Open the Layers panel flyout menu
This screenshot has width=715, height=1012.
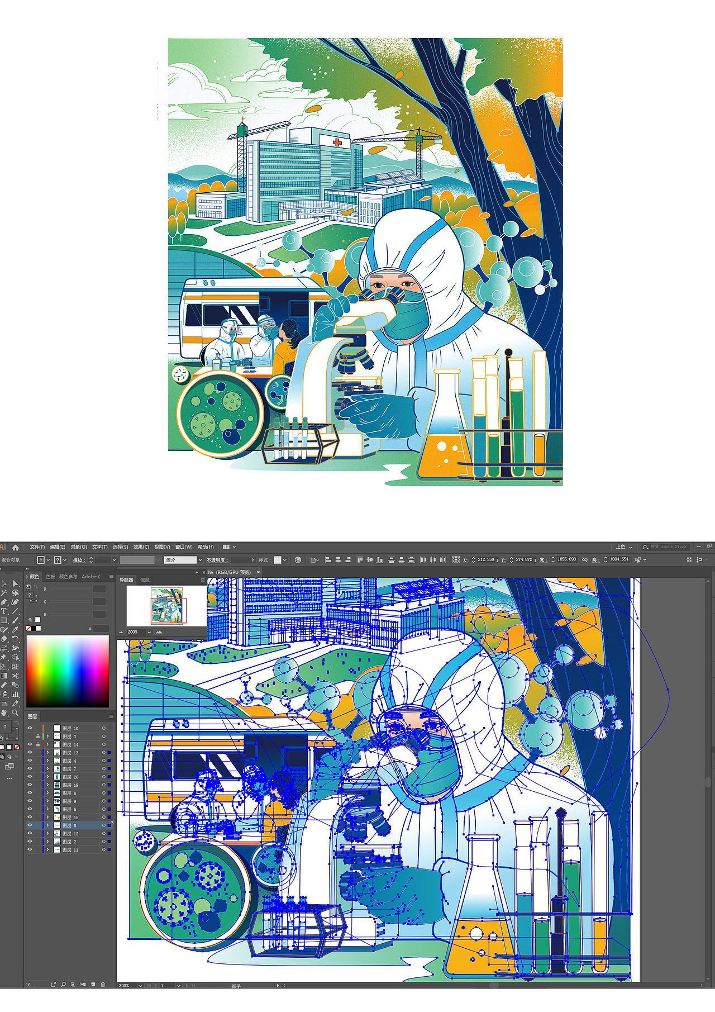click(x=111, y=716)
